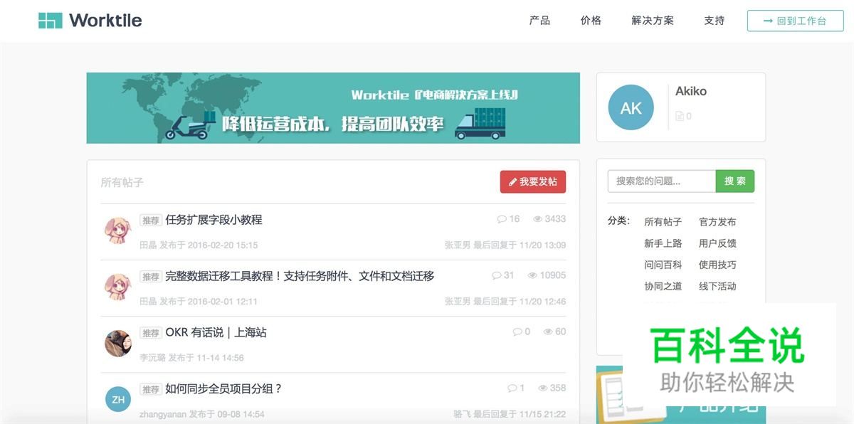Click the green 搜索 button

[735, 181]
